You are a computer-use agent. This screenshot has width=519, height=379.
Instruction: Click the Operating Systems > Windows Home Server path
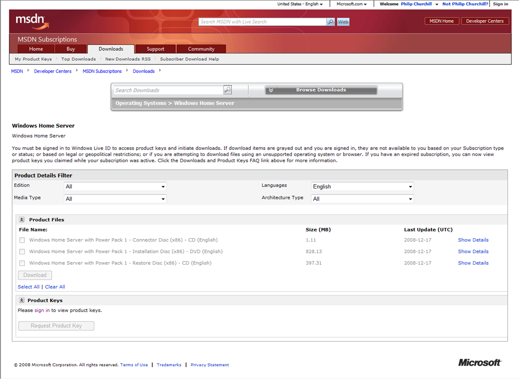coord(175,103)
